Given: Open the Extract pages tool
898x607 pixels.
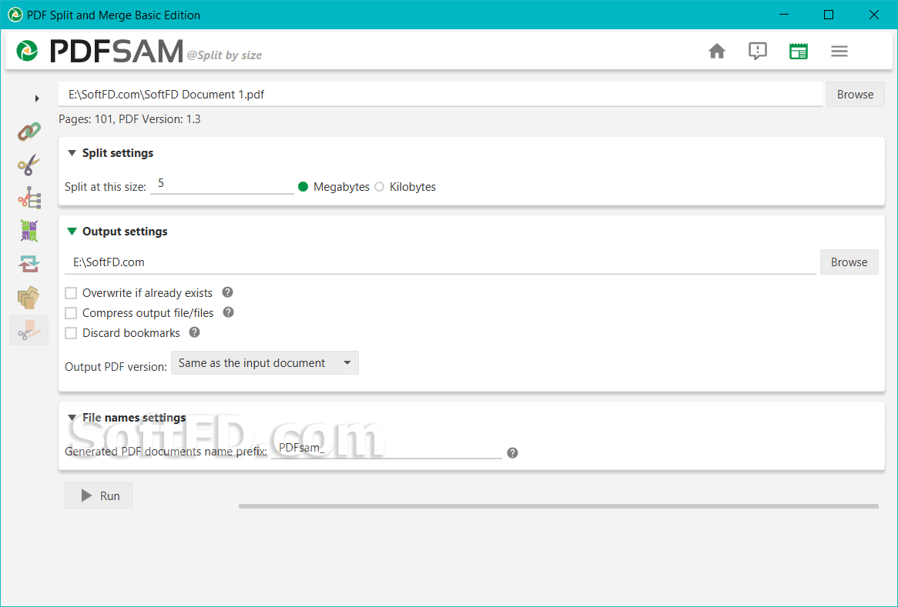Looking at the screenshot, I should point(28,297).
